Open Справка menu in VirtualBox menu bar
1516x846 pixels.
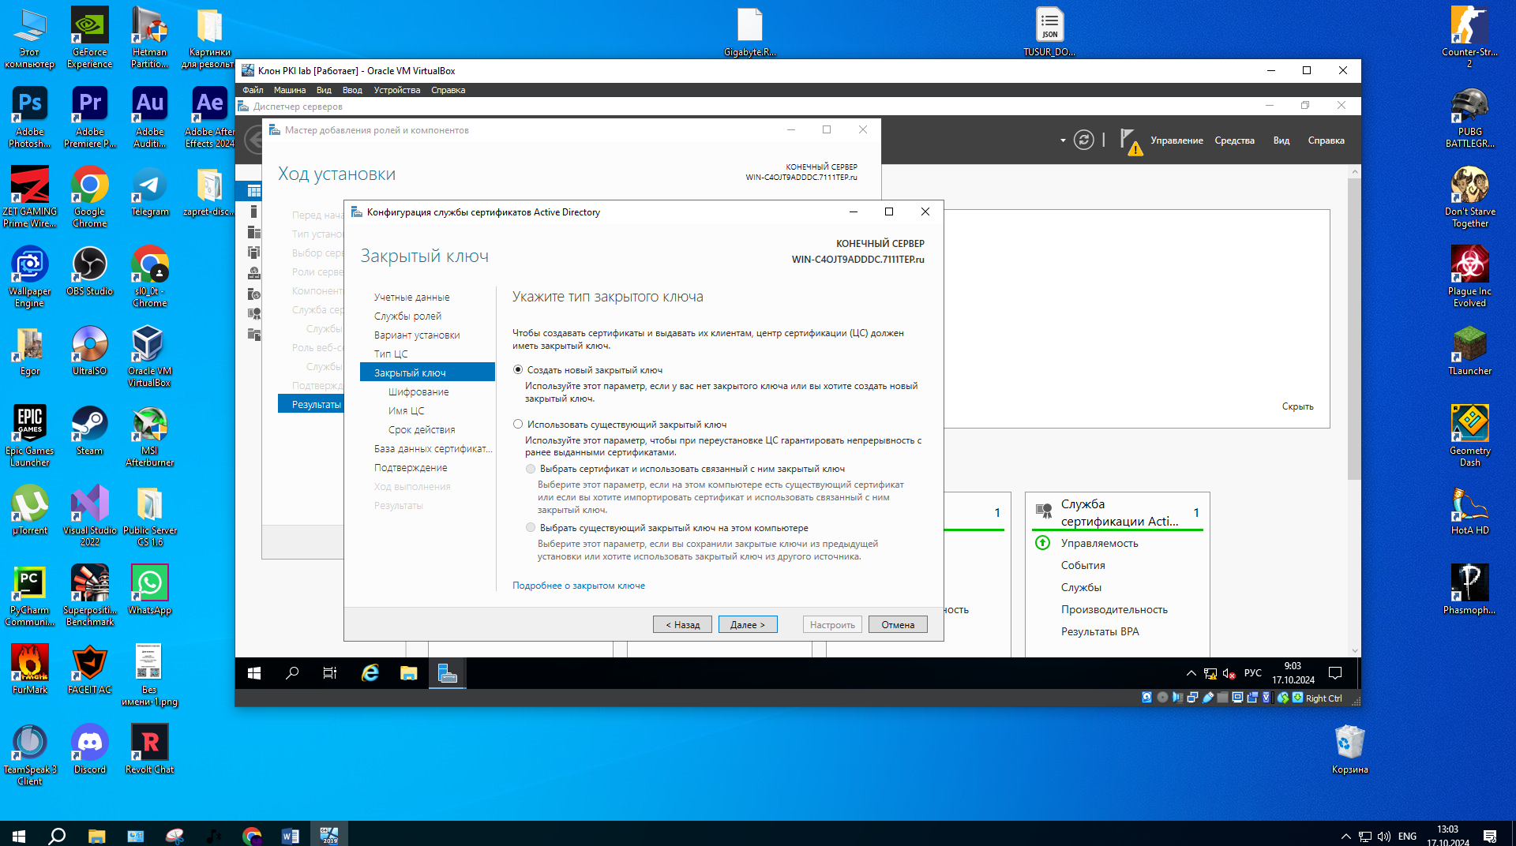click(x=448, y=90)
